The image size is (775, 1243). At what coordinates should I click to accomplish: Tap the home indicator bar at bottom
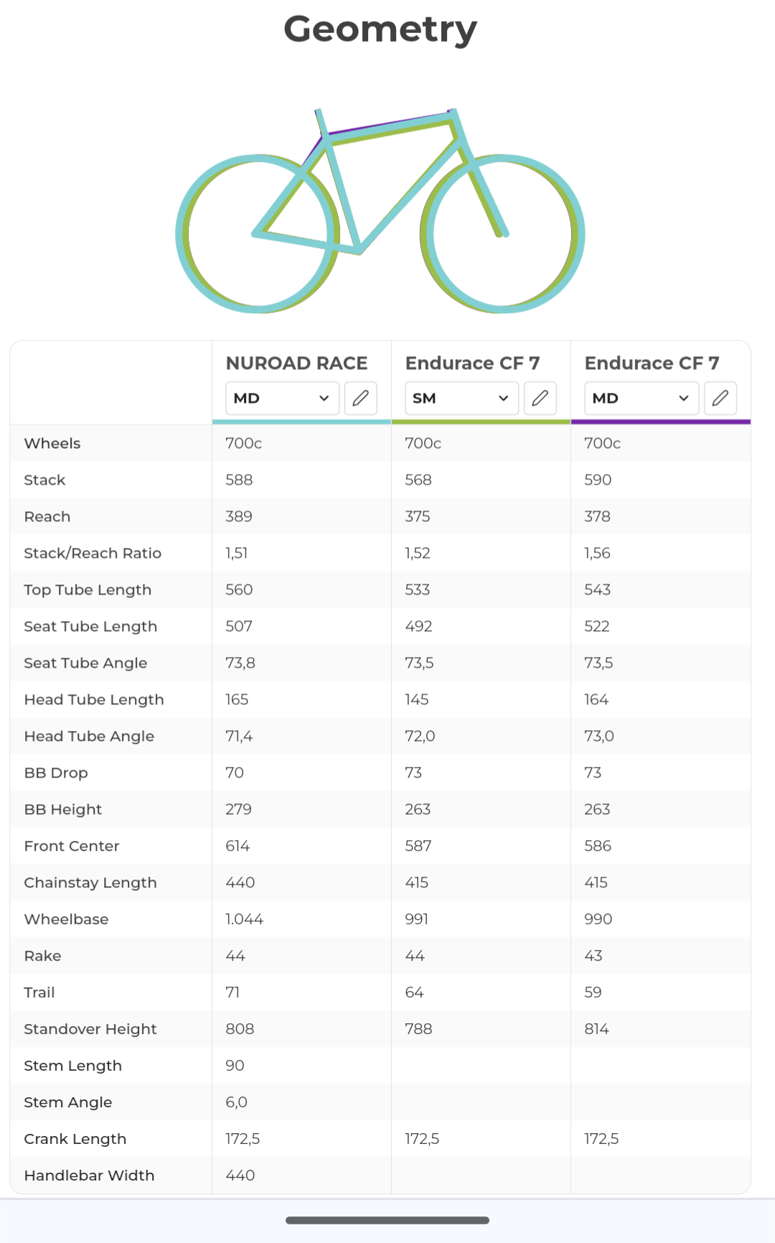(x=387, y=1220)
